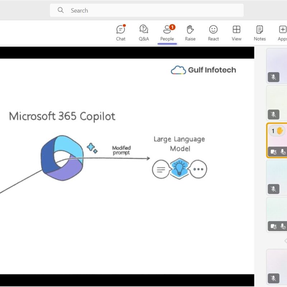Open the View layout options
This screenshot has width=287, height=287.
coord(236,33)
